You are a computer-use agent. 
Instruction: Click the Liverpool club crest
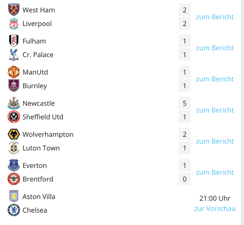(x=14, y=24)
